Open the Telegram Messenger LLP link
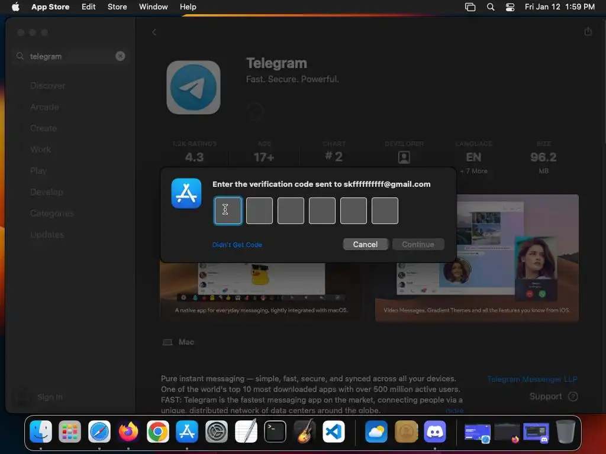 coord(532,379)
